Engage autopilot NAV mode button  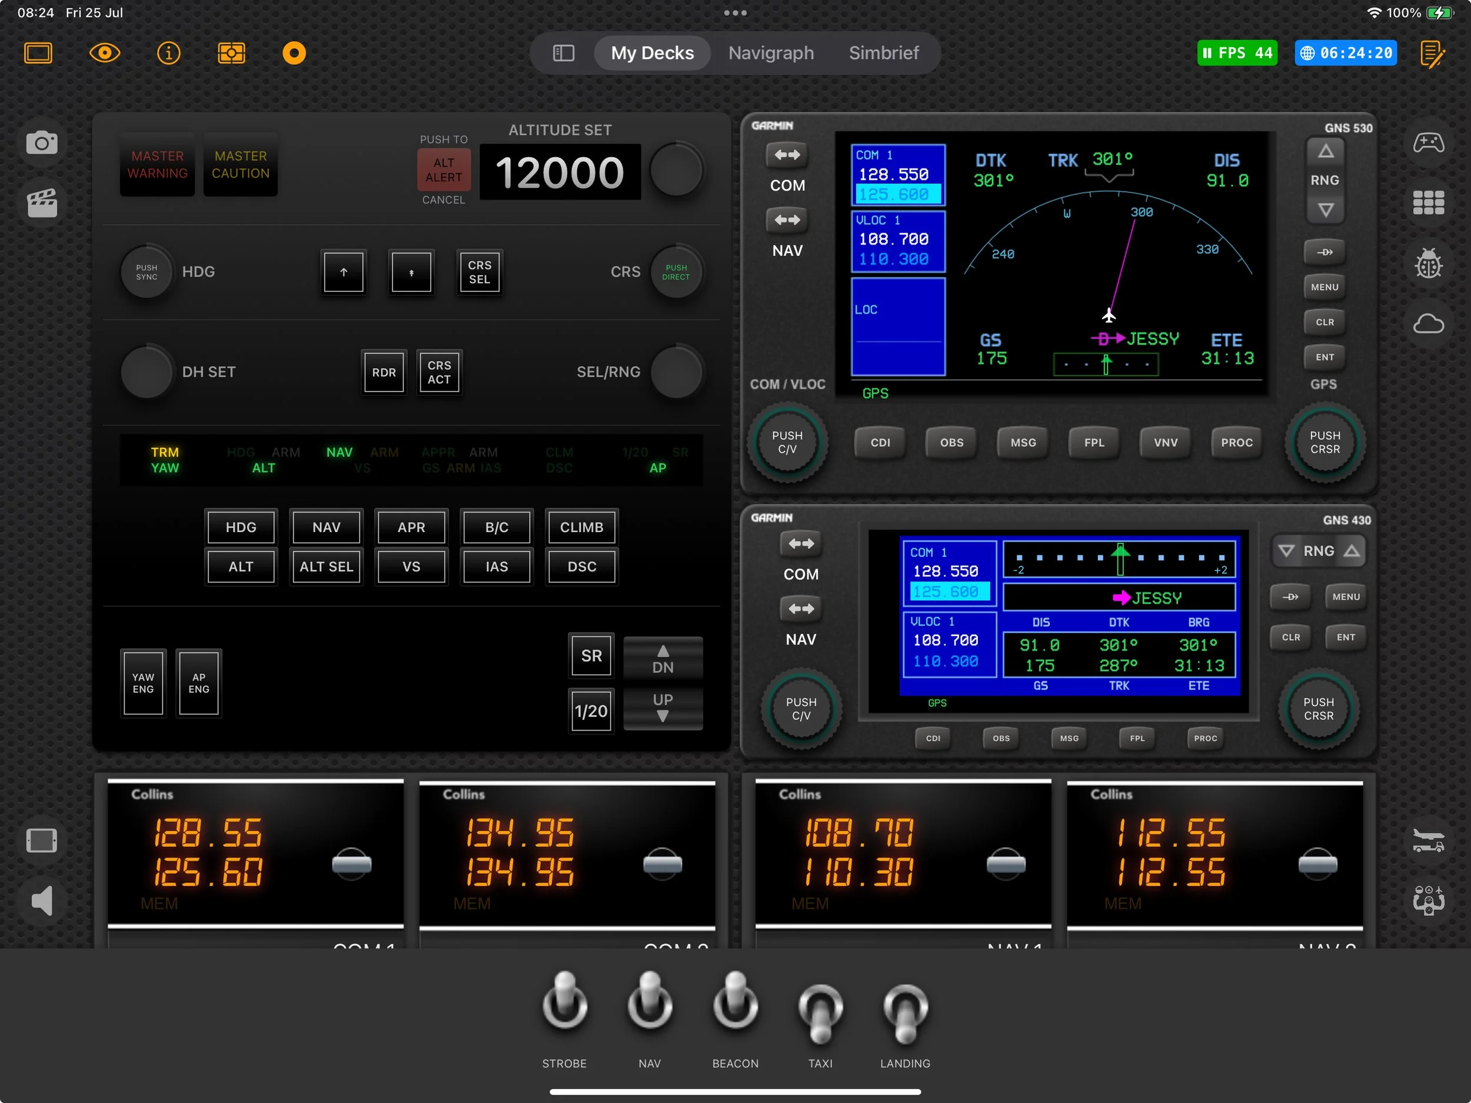point(326,527)
